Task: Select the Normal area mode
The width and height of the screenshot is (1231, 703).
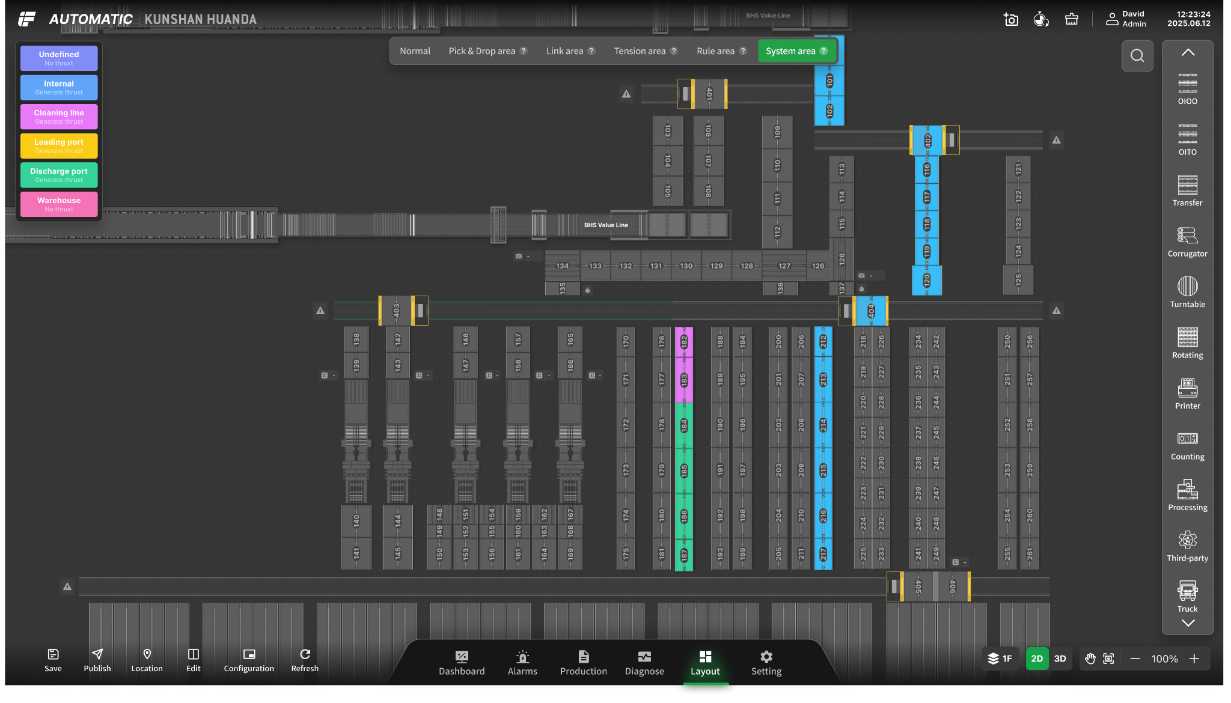Action: [415, 51]
